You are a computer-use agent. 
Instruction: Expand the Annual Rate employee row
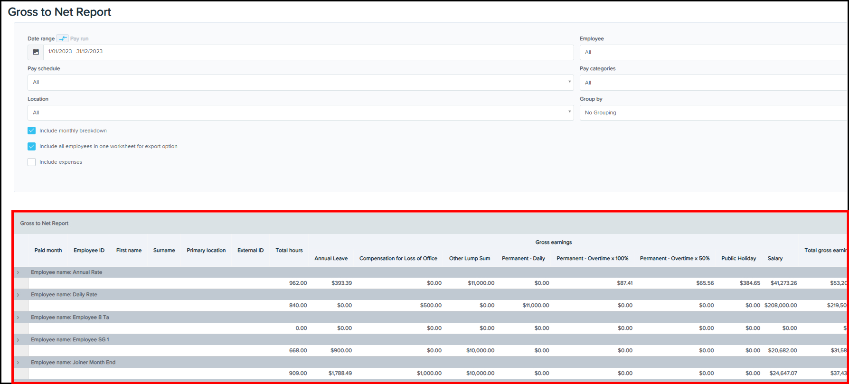(18, 272)
